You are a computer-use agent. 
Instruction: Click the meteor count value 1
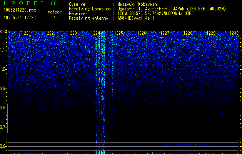coord(55,18)
